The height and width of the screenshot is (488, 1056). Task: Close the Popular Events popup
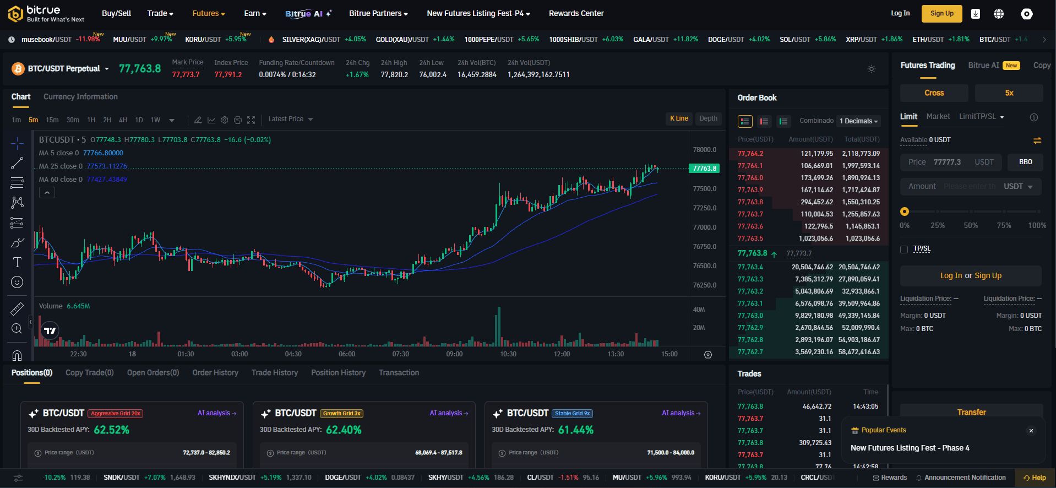tap(1031, 431)
